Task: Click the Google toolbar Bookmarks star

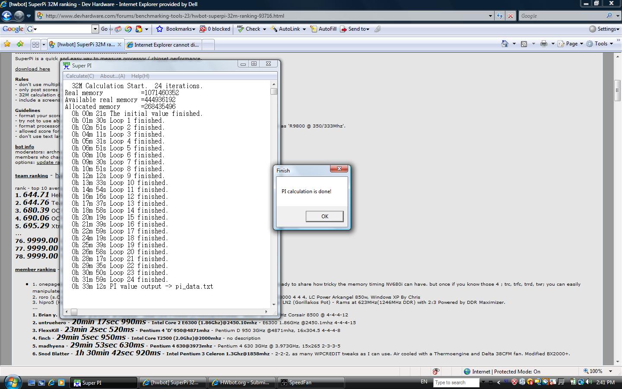Action: [159, 29]
